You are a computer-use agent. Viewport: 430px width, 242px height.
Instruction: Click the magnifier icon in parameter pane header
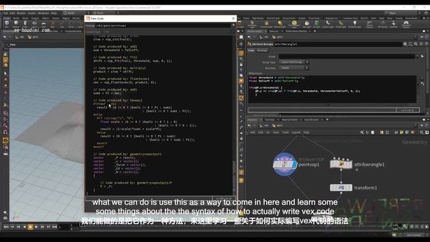click(416, 44)
